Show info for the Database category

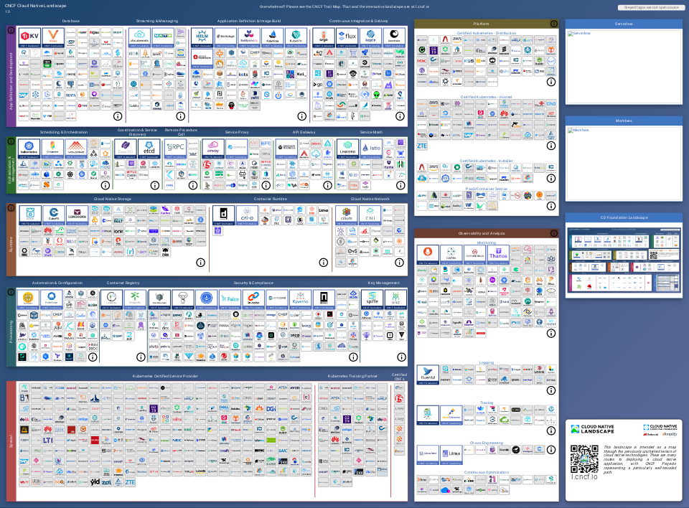[118, 116]
